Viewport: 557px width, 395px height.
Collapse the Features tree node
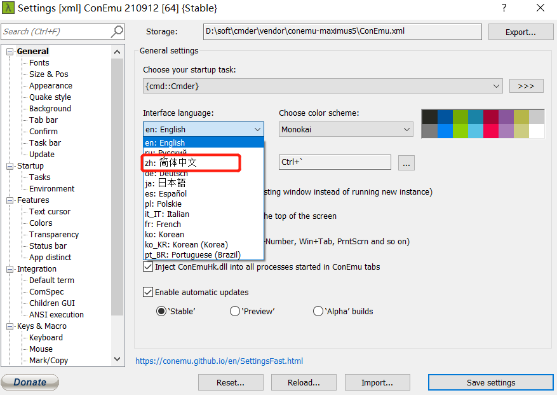point(10,200)
